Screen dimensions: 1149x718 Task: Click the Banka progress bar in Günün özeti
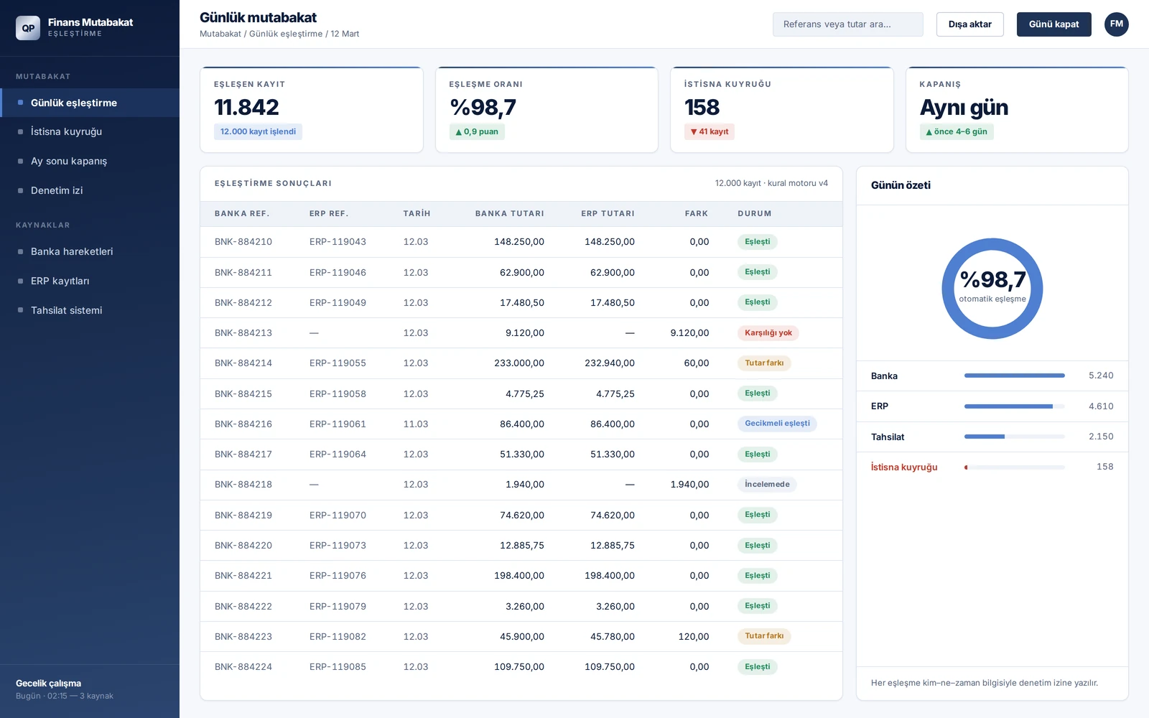1015,376
